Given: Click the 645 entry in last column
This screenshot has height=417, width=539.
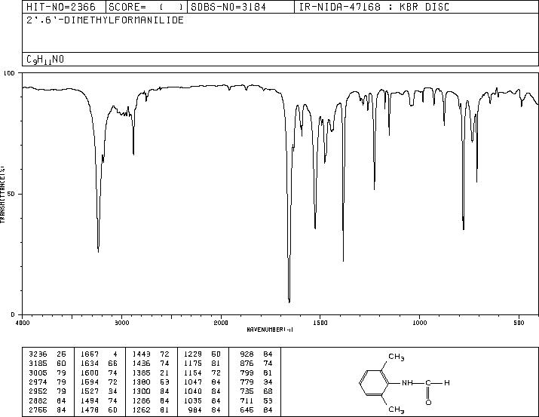Looking at the screenshot, I should pyautogui.click(x=247, y=410).
